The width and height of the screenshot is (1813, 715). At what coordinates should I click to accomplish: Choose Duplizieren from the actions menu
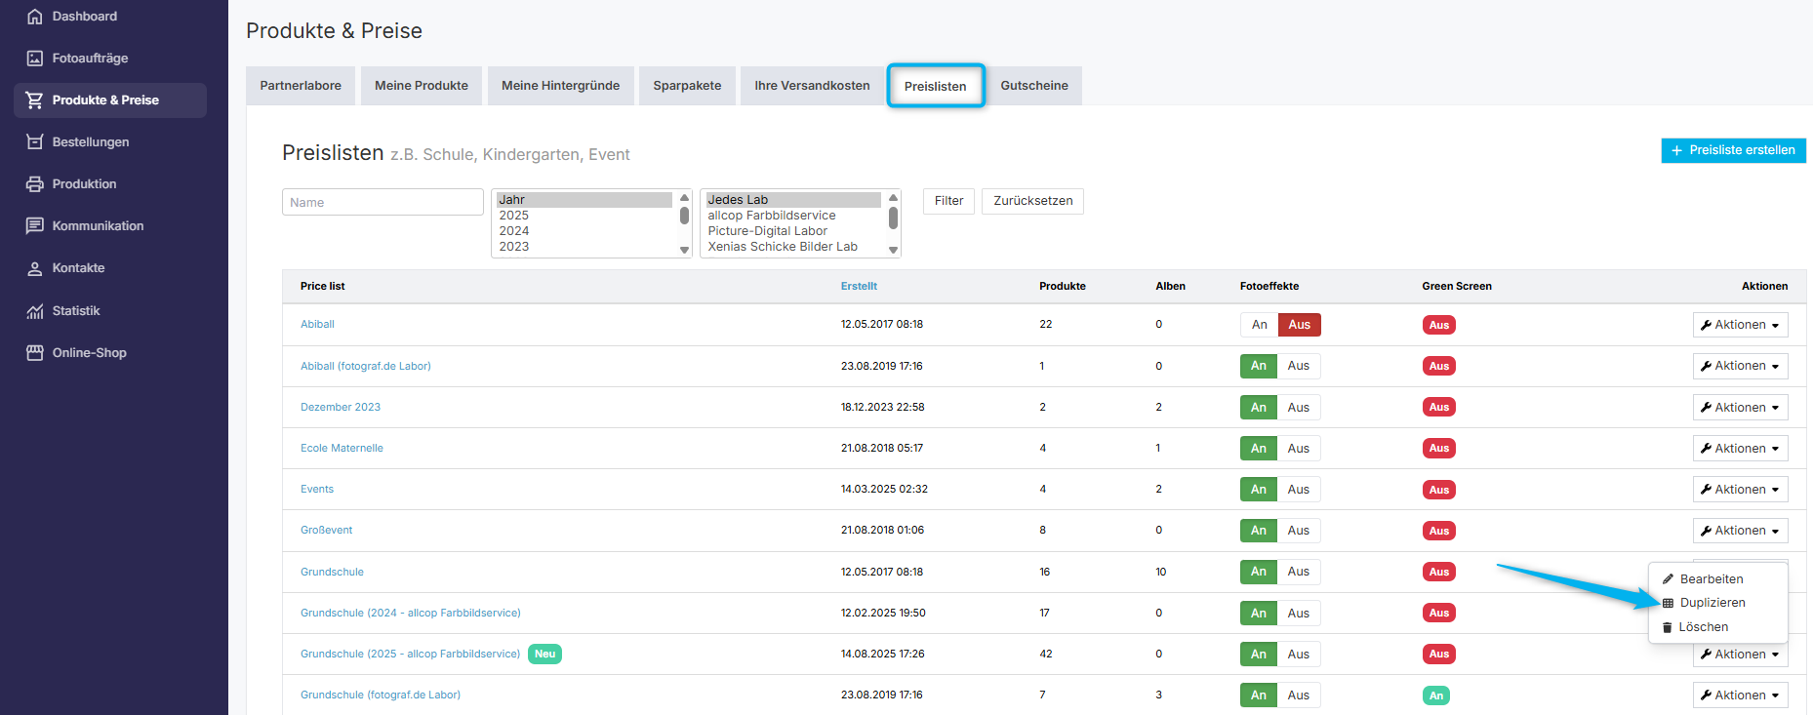point(1712,603)
